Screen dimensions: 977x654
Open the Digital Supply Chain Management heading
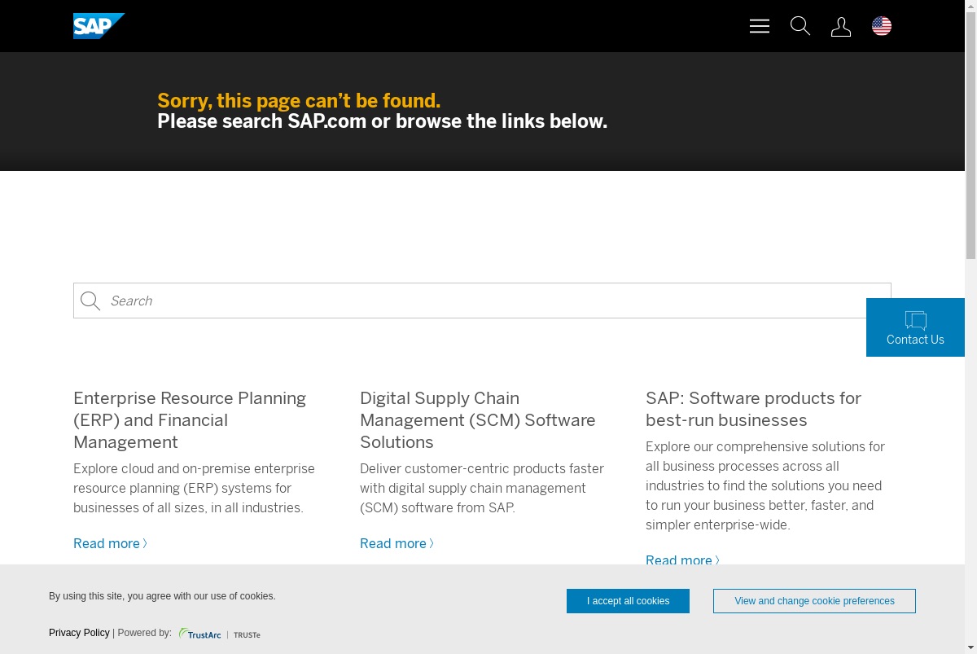click(478, 420)
